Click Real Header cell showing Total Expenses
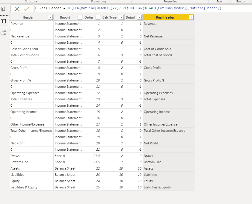 (168, 99)
